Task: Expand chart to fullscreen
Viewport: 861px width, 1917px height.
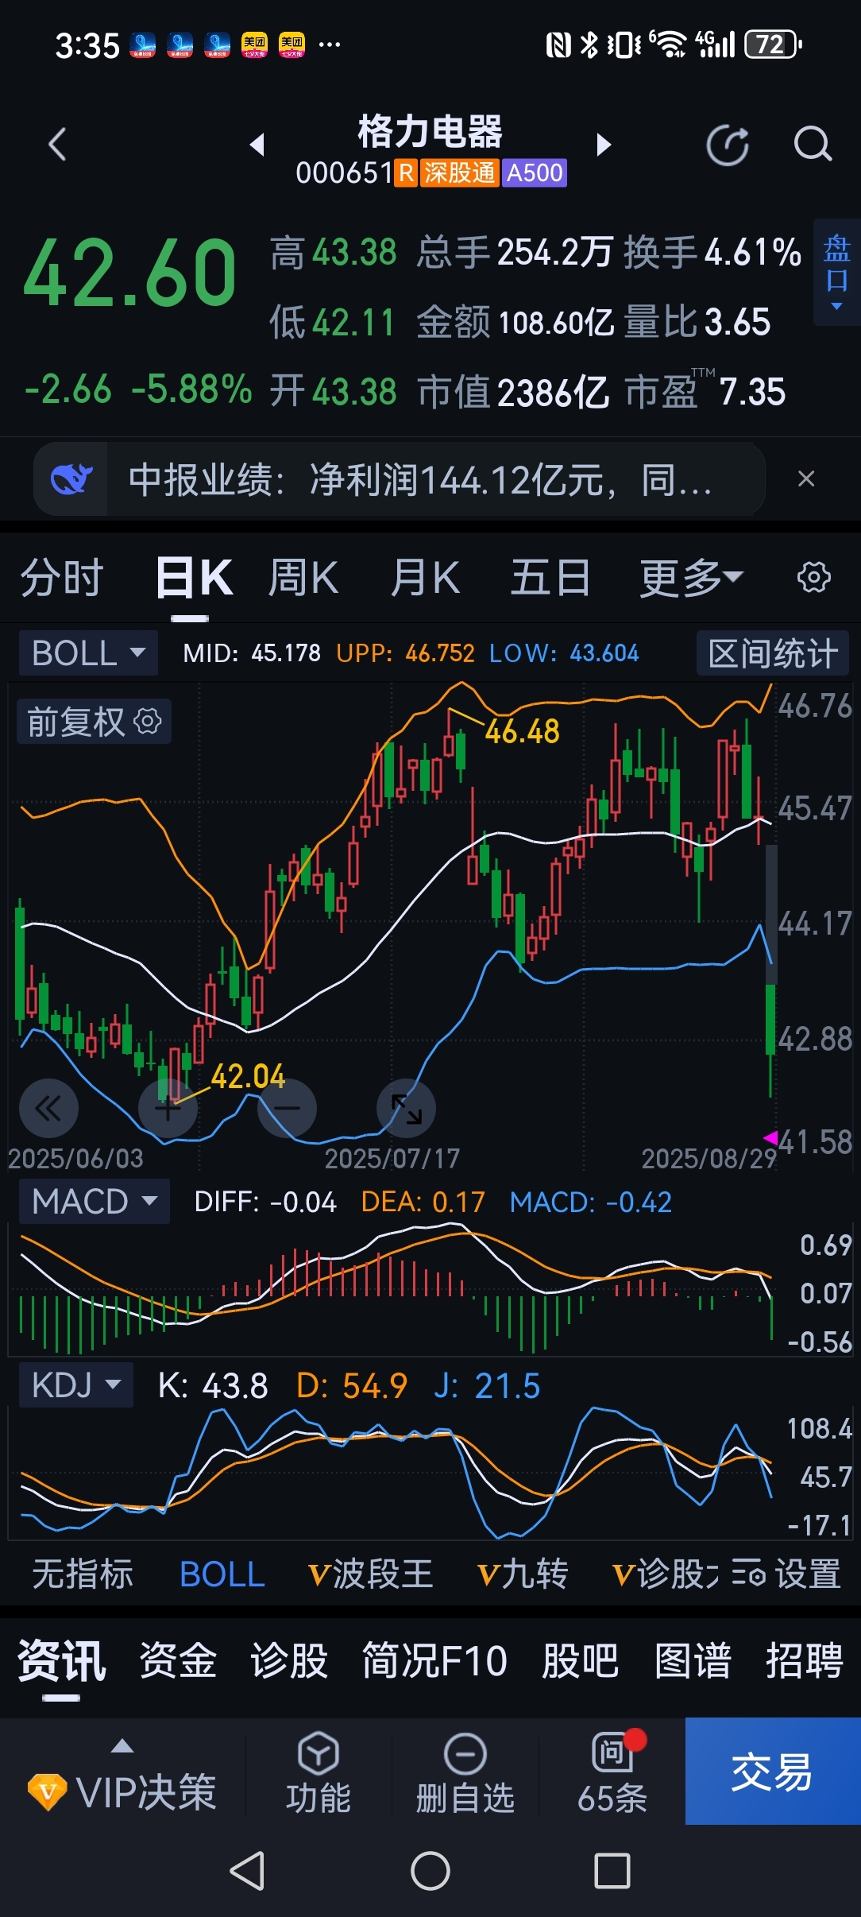Action: click(406, 1108)
